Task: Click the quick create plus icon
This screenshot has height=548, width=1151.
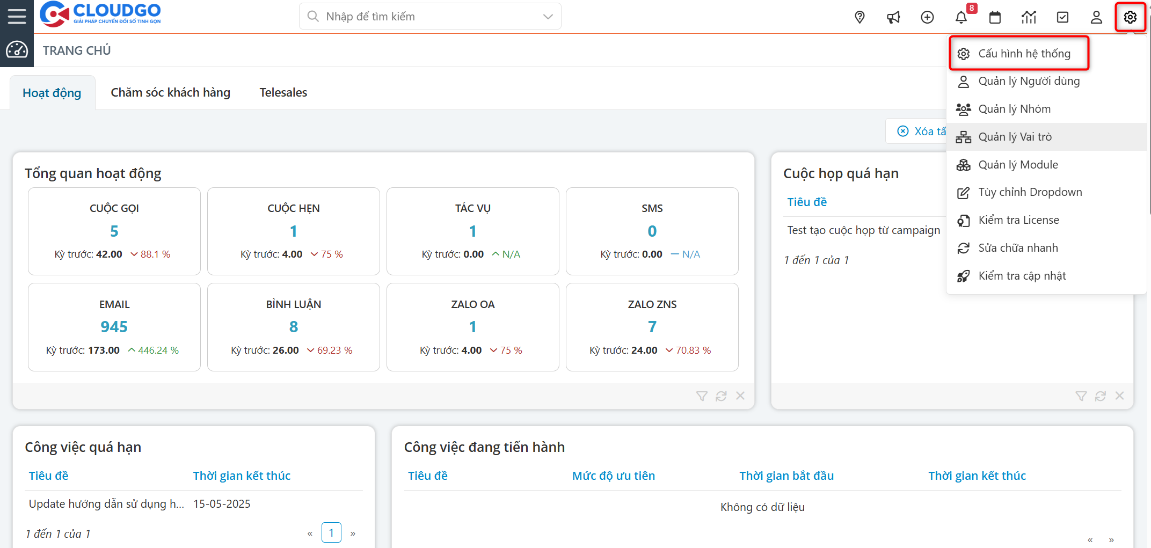Action: tap(927, 17)
